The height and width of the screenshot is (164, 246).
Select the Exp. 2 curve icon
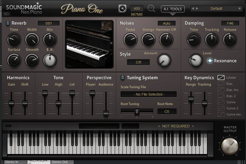point(221,96)
